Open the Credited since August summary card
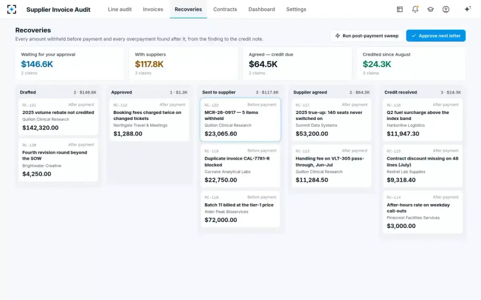The image size is (481, 300). (411, 64)
